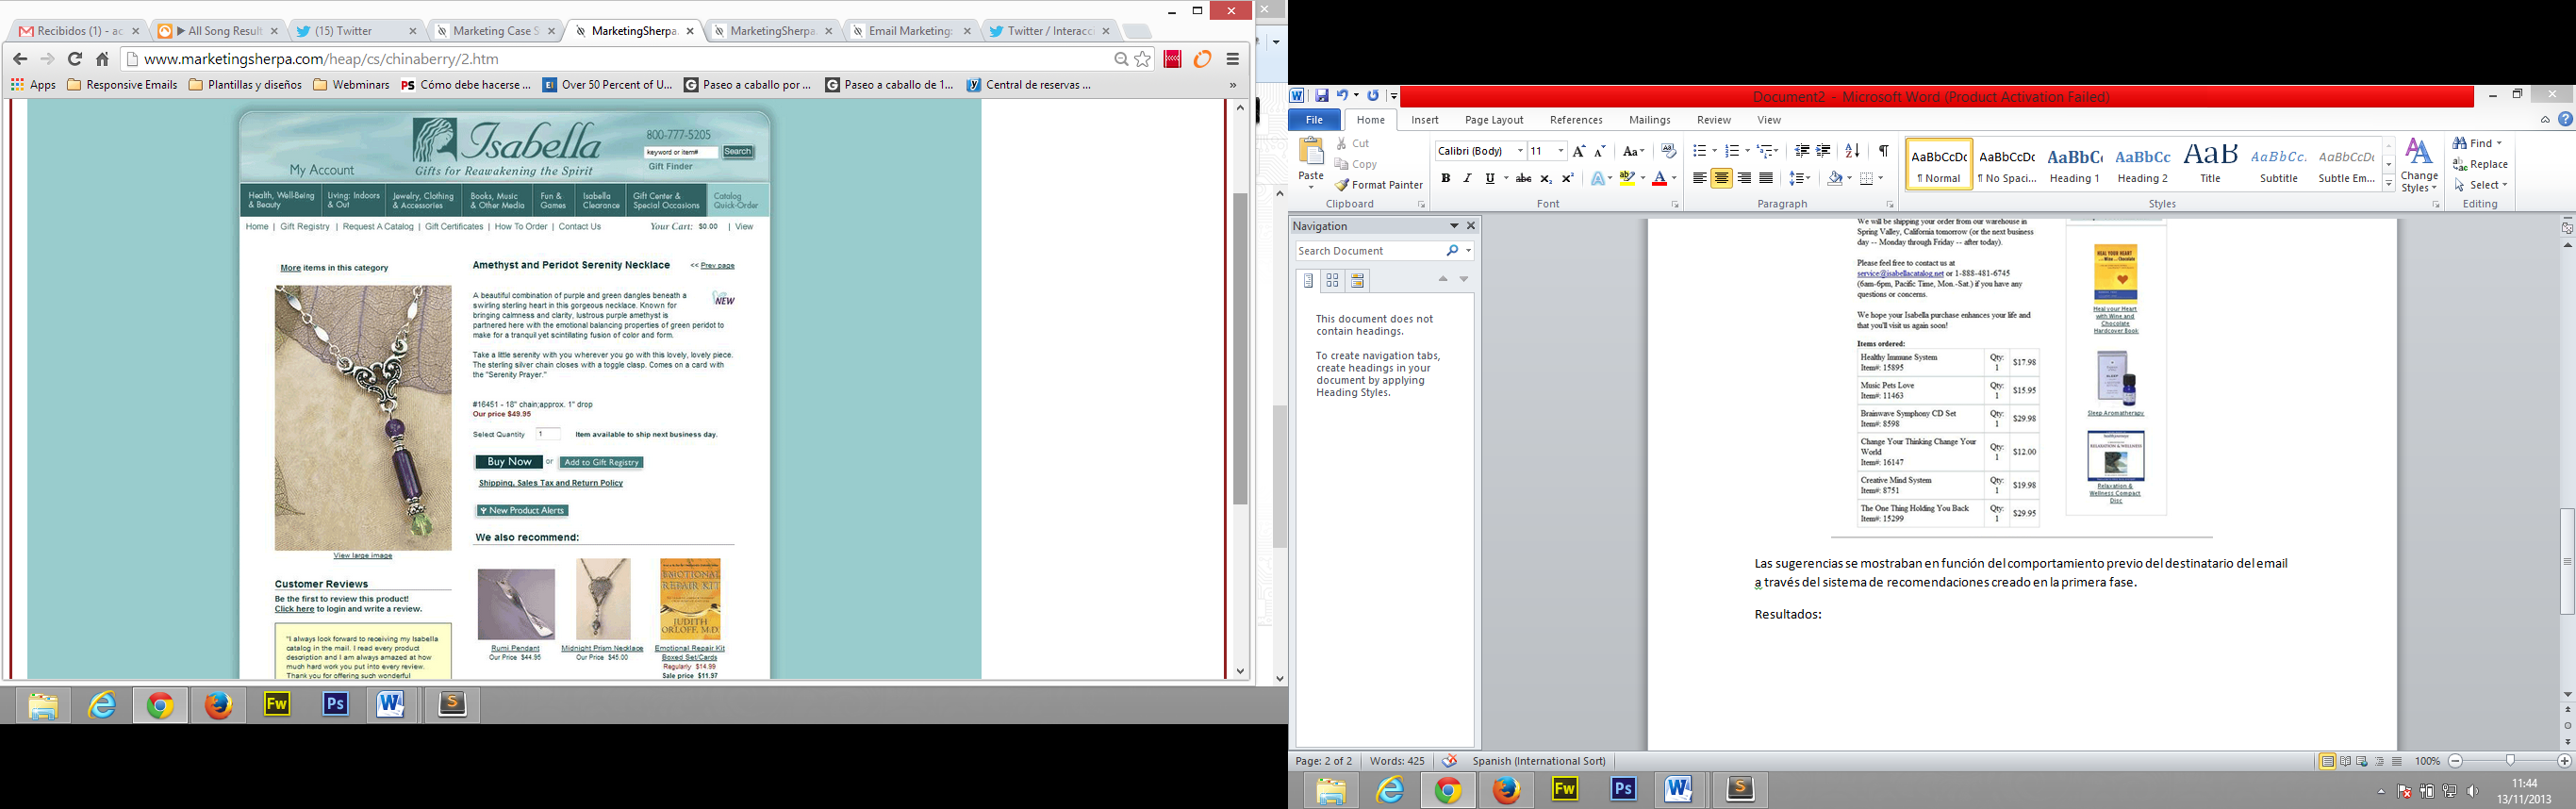Open the Numbering list dropdown arrow

click(x=1746, y=151)
